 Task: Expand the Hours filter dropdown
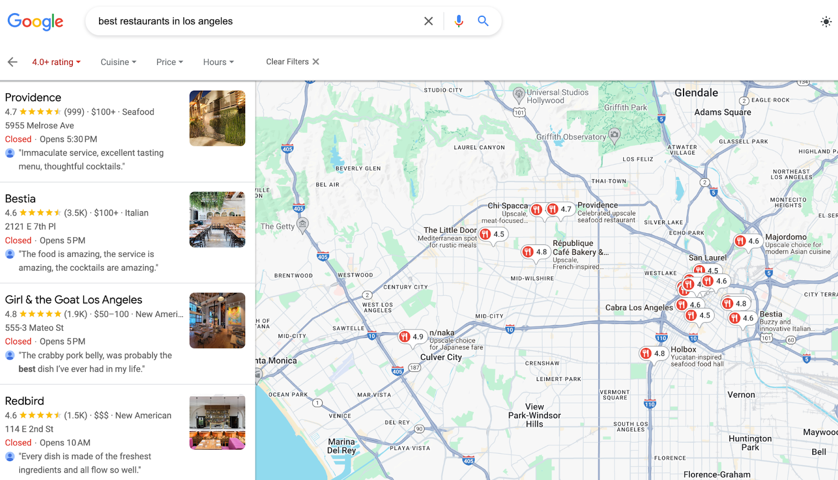(x=218, y=62)
